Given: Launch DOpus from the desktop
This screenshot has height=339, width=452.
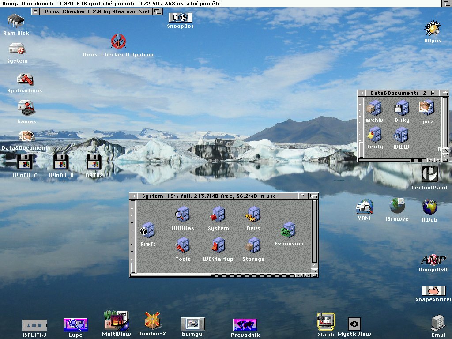Looking at the screenshot, I should (x=433, y=29).
